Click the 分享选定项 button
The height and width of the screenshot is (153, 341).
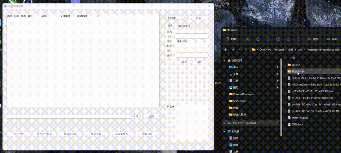(70, 134)
